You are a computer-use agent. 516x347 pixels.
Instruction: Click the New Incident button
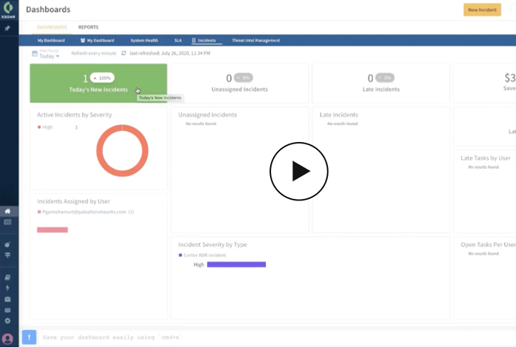coord(482,10)
